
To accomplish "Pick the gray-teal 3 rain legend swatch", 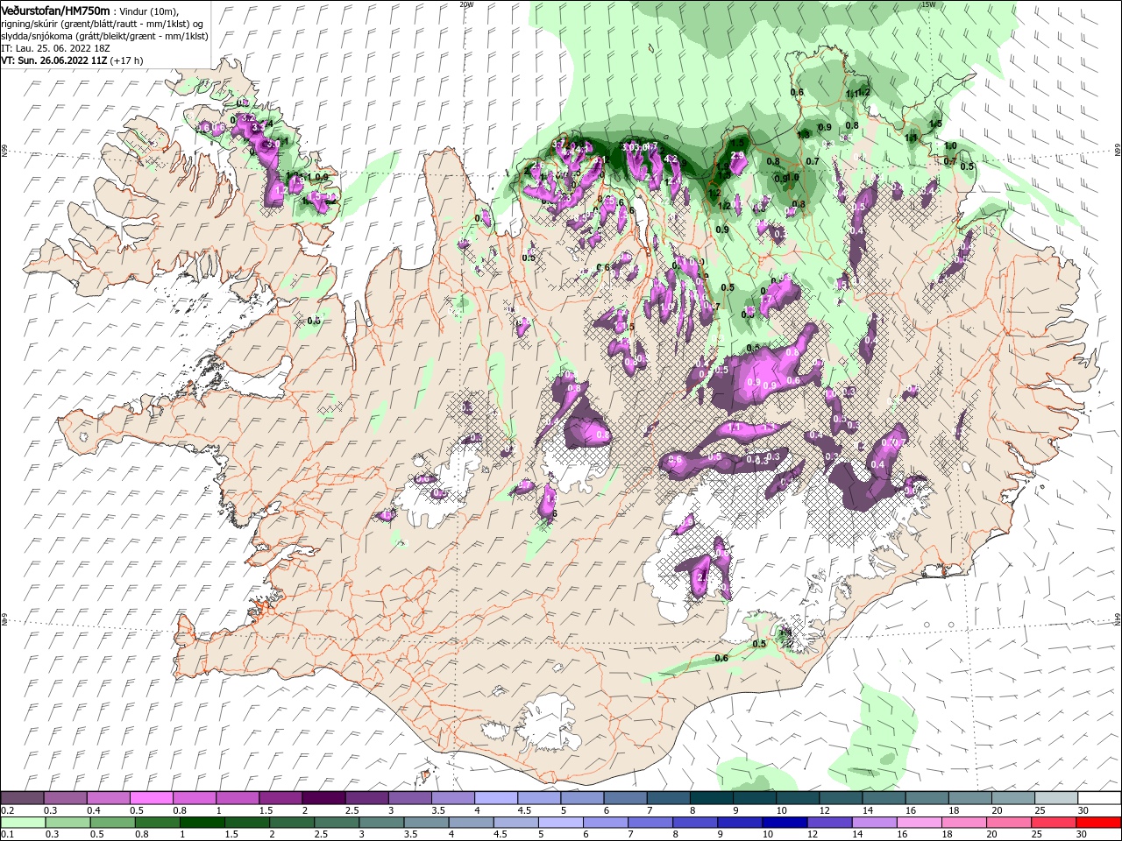I will click(380, 823).
